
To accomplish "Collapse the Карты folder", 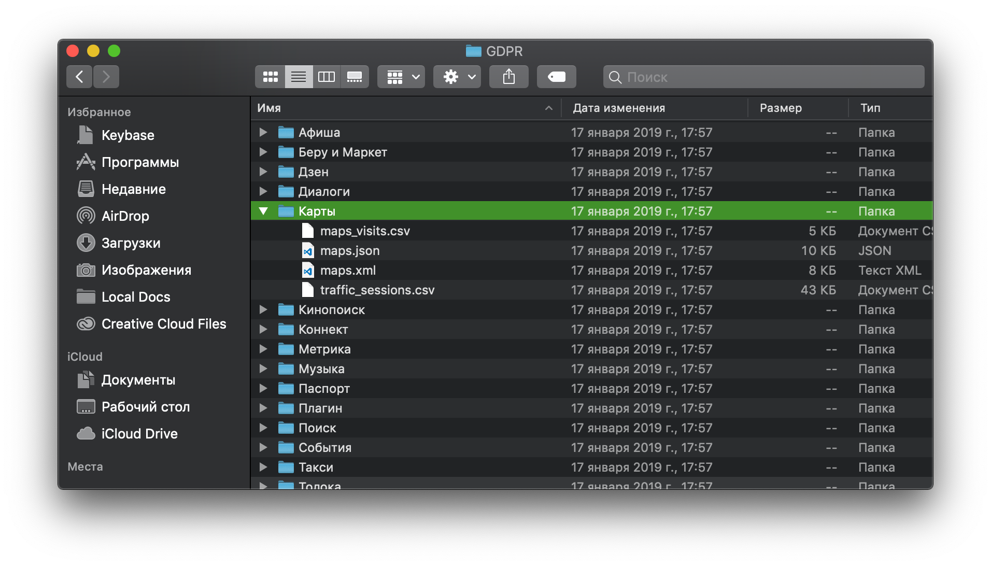I will 263,211.
